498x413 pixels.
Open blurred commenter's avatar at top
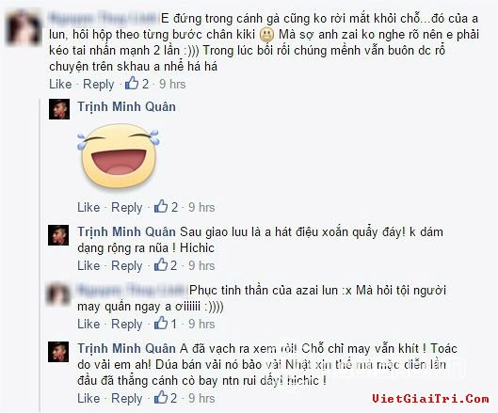pyautogui.click(x=24, y=28)
